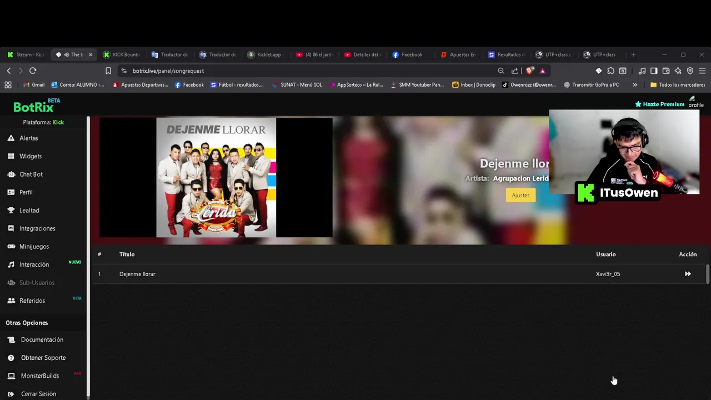Screen dimensions: 711x400
Task: Open the SUNAT - Menú SOL bookmark
Action: pyautogui.click(x=297, y=85)
